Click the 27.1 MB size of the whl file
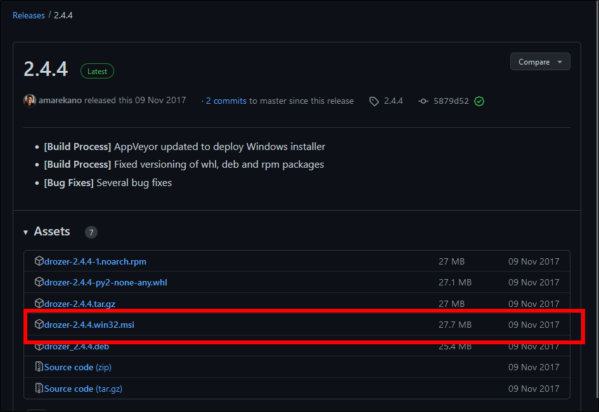The image size is (599, 412). tap(455, 282)
